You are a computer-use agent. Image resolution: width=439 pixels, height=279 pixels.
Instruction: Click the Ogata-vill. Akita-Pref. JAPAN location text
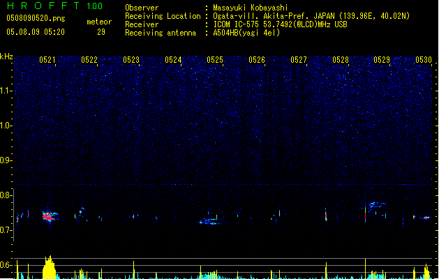pyautogui.click(x=311, y=16)
